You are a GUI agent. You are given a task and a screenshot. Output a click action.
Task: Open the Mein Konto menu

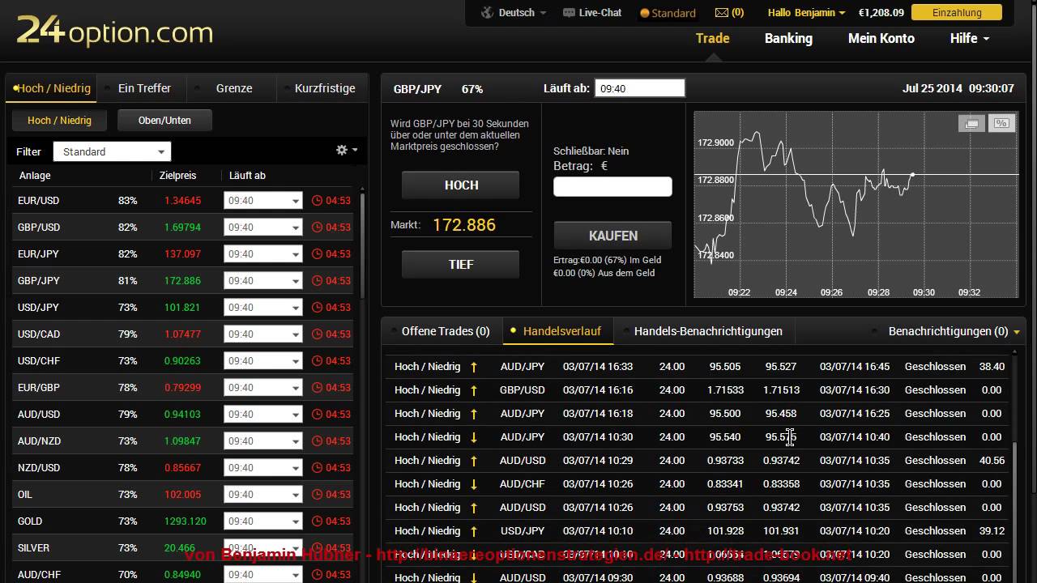click(x=881, y=38)
